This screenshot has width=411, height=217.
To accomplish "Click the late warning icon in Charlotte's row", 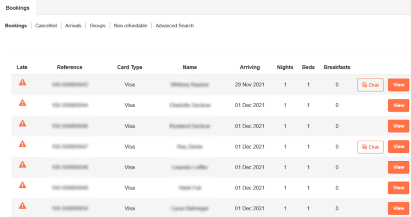I will tap(23, 103).
